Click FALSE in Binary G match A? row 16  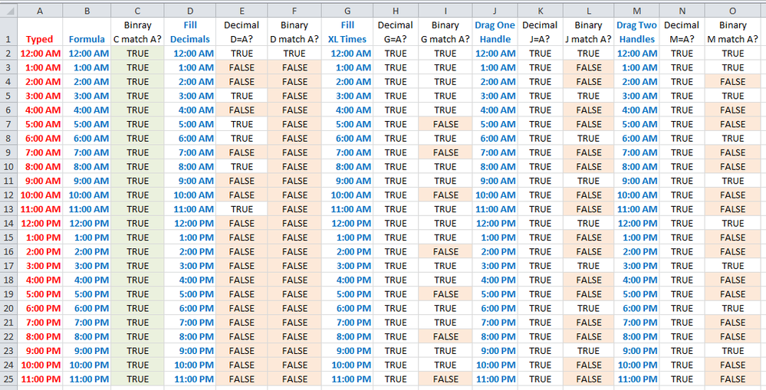point(445,252)
